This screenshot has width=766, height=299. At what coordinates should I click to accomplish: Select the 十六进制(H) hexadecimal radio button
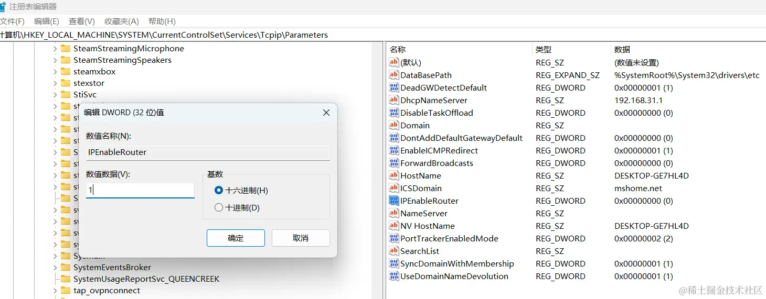(x=219, y=190)
